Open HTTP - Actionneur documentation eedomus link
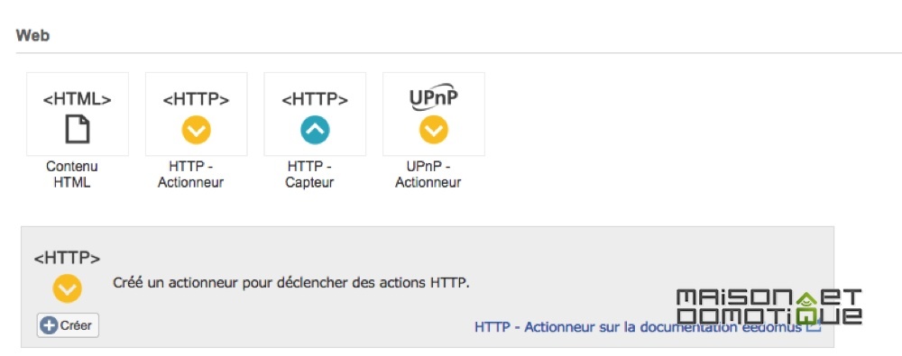 638,327
